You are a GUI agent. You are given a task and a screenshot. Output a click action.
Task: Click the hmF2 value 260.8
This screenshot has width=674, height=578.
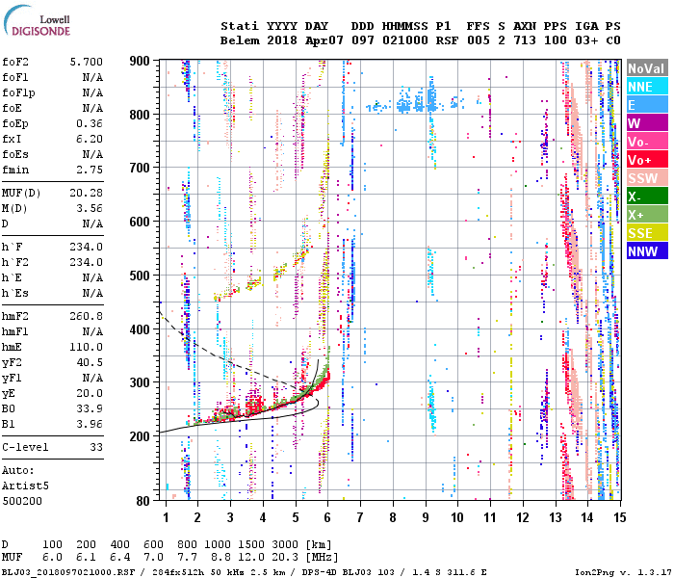point(87,317)
